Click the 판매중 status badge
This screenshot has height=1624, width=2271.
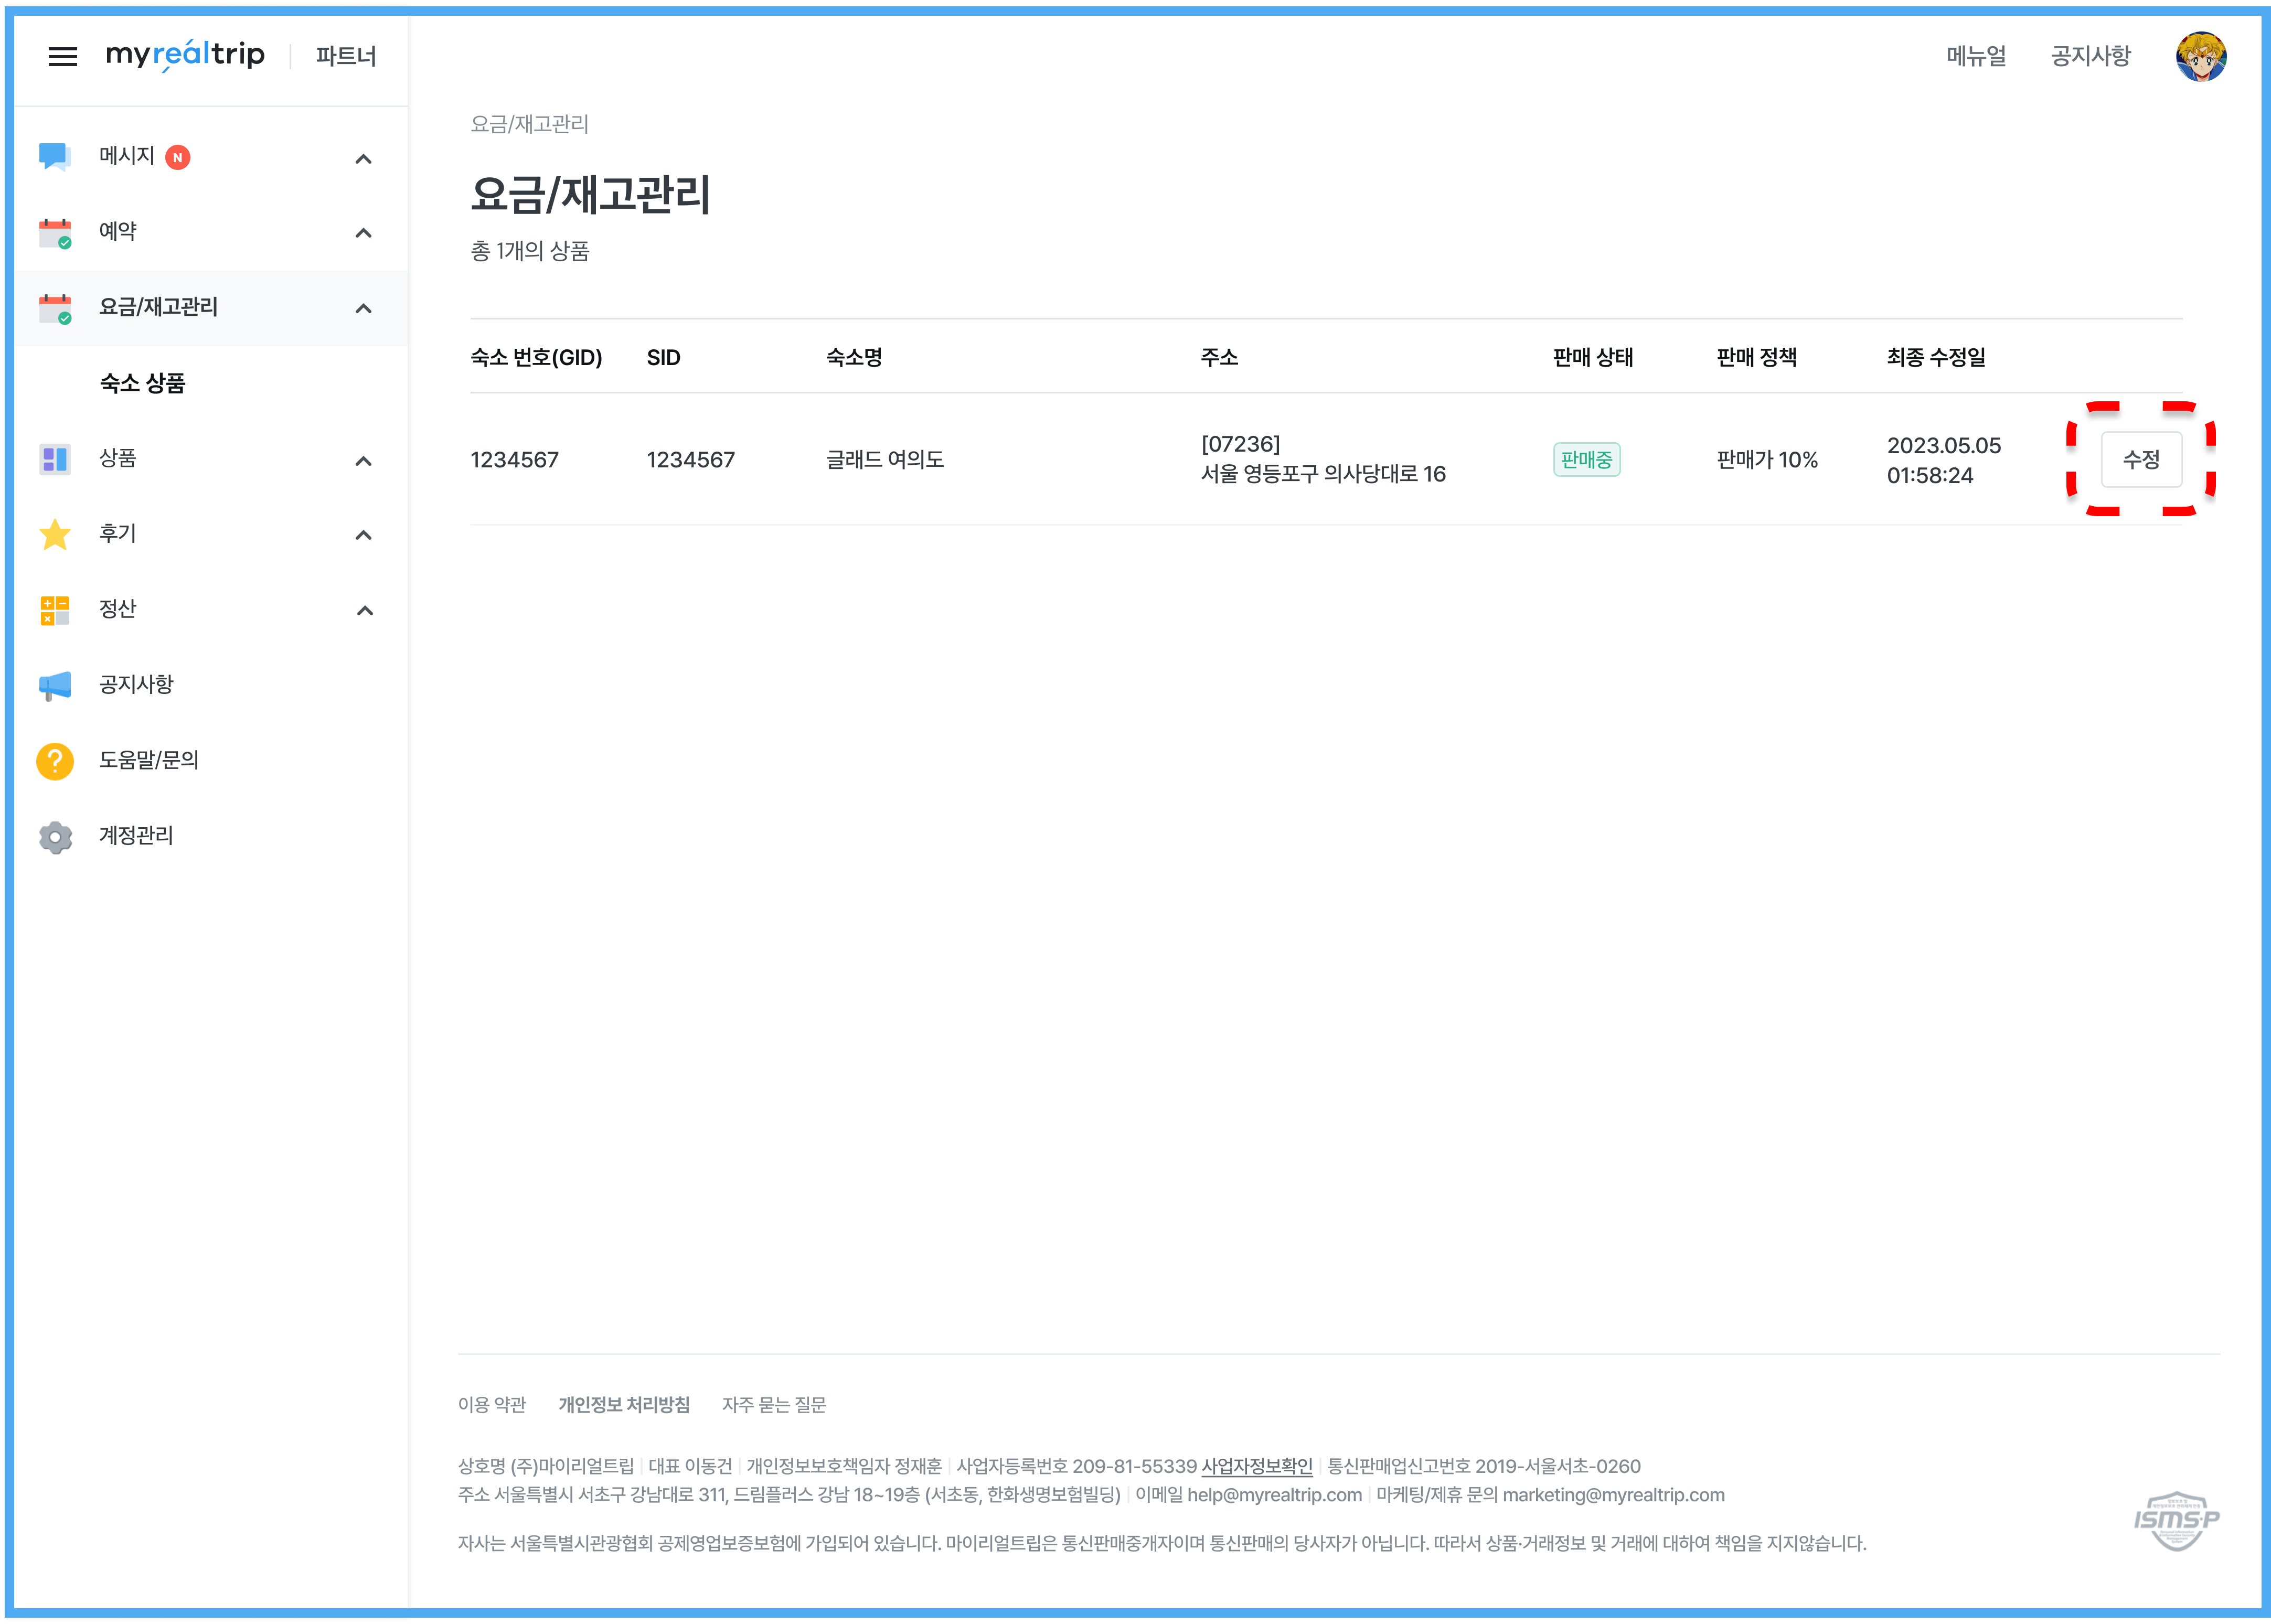point(1585,459)
